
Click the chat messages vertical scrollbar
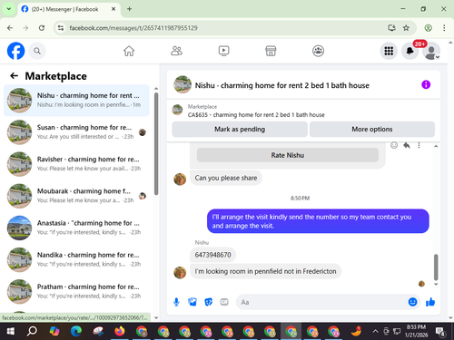coord(436,267)
